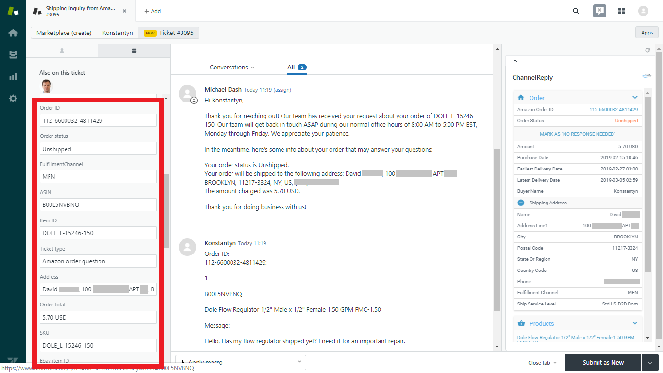This screenshot has width=663, height=373.
Task: Open Reporting bar chart icon
Action: [13, 77]
